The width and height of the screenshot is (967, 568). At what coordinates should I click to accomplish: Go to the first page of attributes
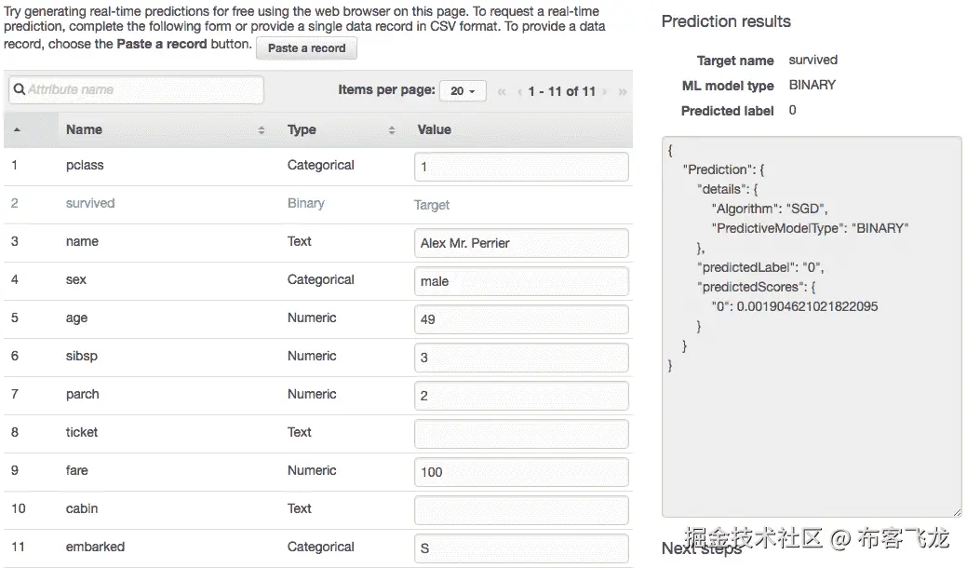[x=503, y=91]
